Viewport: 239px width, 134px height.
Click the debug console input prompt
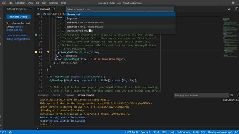[x=37, y=128]
